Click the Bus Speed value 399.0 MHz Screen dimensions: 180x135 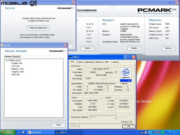click(93, 110)
